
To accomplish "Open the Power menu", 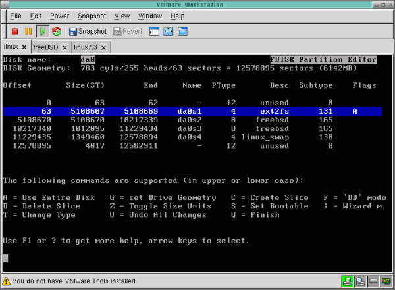I will [59, 16].
